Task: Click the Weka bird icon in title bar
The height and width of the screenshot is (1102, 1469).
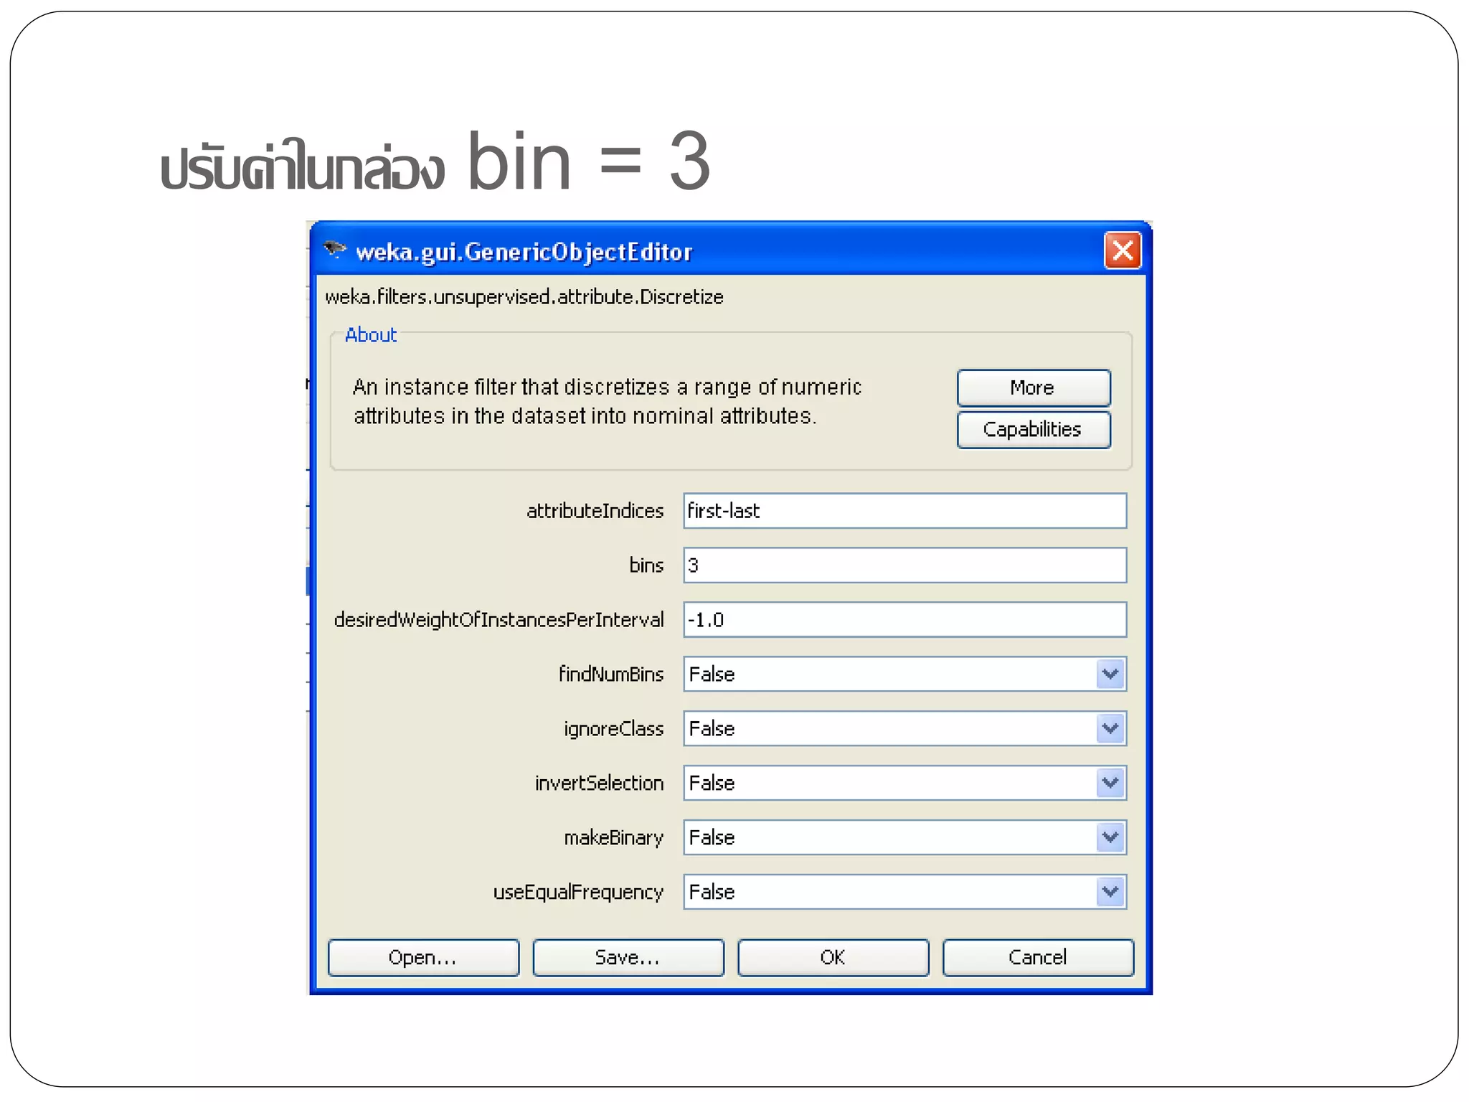Action: tap(334, 250)
